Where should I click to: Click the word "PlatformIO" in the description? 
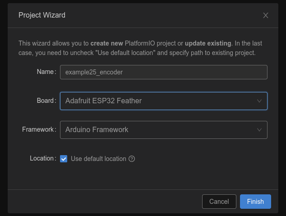click(145, 44)
